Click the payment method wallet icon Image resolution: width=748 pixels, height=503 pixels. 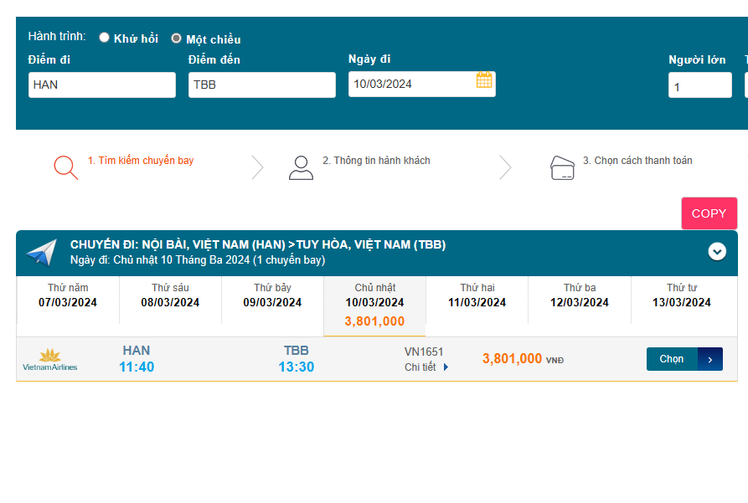point(562,167)
